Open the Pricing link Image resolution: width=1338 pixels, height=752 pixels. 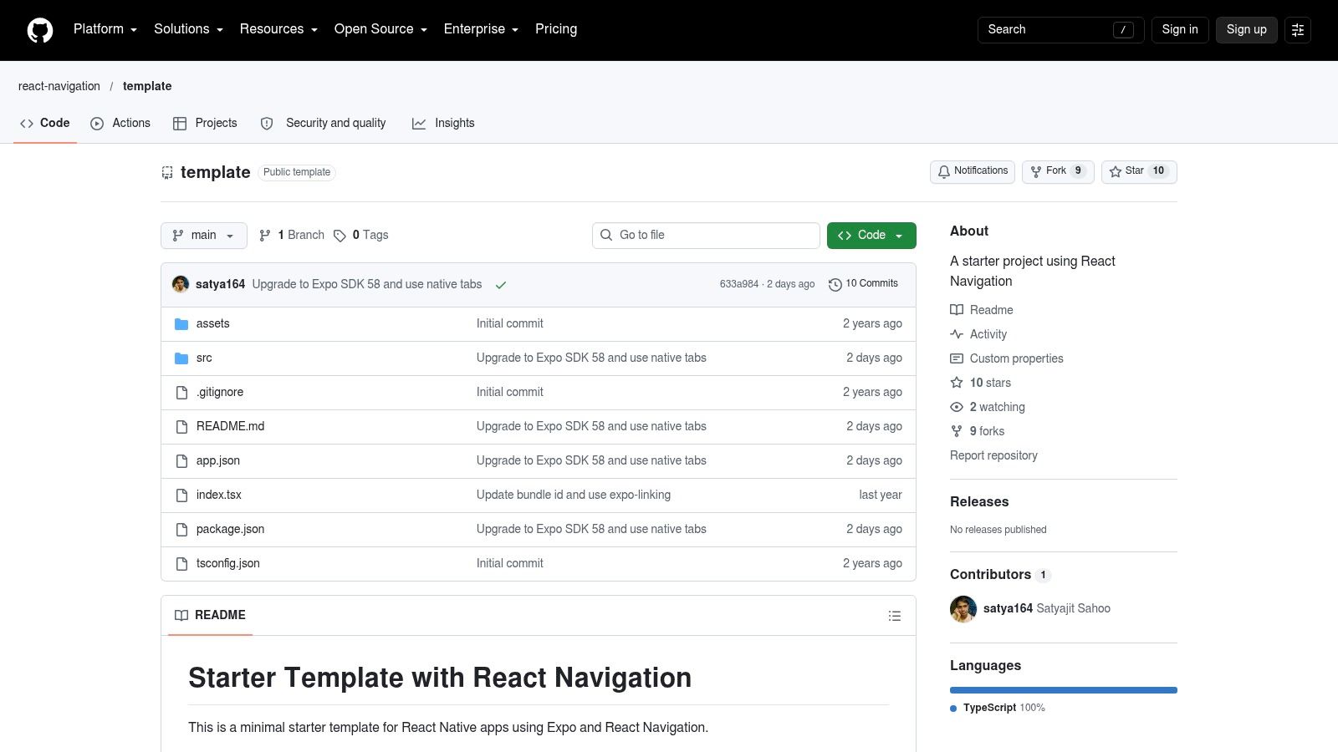click(556, 29)
